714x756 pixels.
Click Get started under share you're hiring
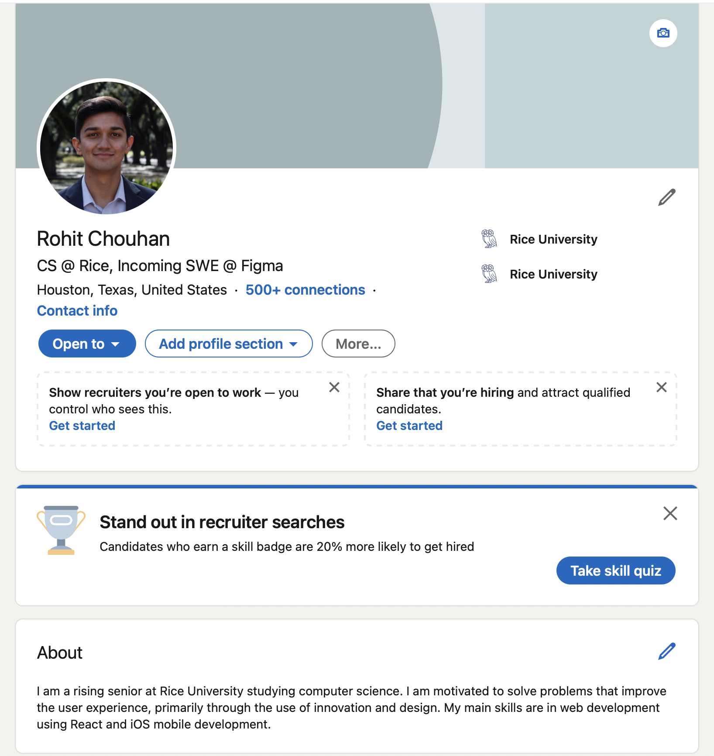[409, 426]
